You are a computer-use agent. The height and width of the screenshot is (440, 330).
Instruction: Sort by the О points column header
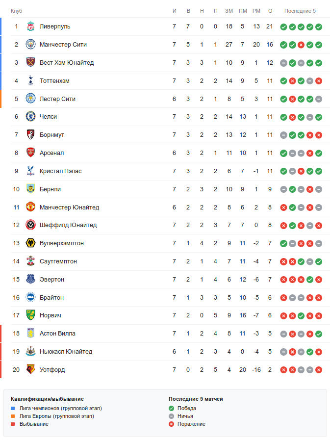click(270, 11)
